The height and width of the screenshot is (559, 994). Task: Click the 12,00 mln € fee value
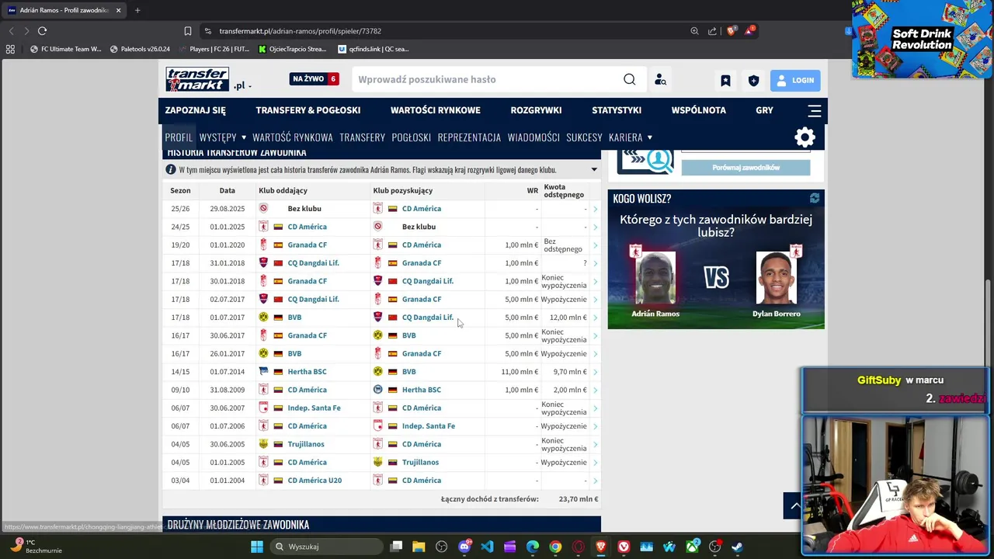coord(568,318)
